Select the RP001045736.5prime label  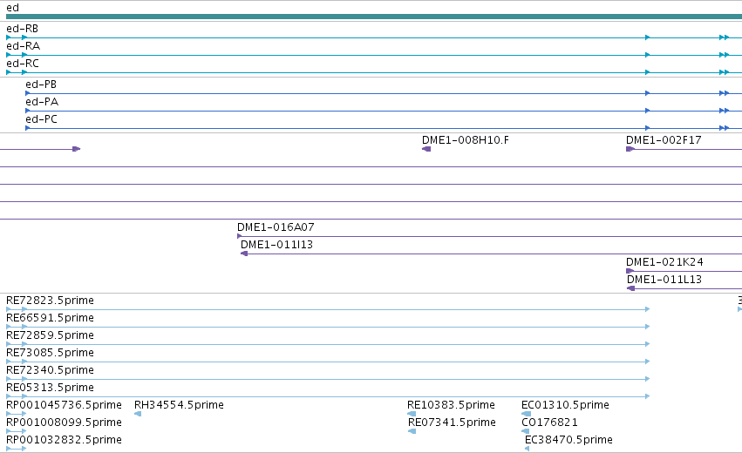click(64, 405)
